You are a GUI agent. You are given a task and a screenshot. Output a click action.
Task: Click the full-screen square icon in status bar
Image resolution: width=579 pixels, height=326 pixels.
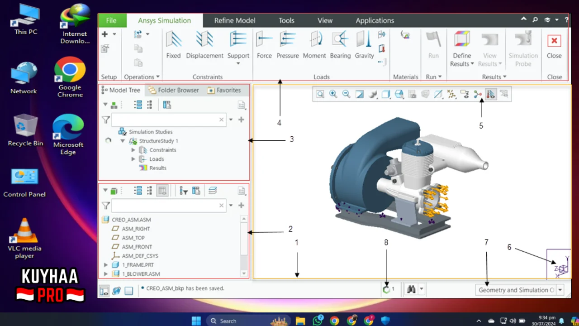click(129, 291)
